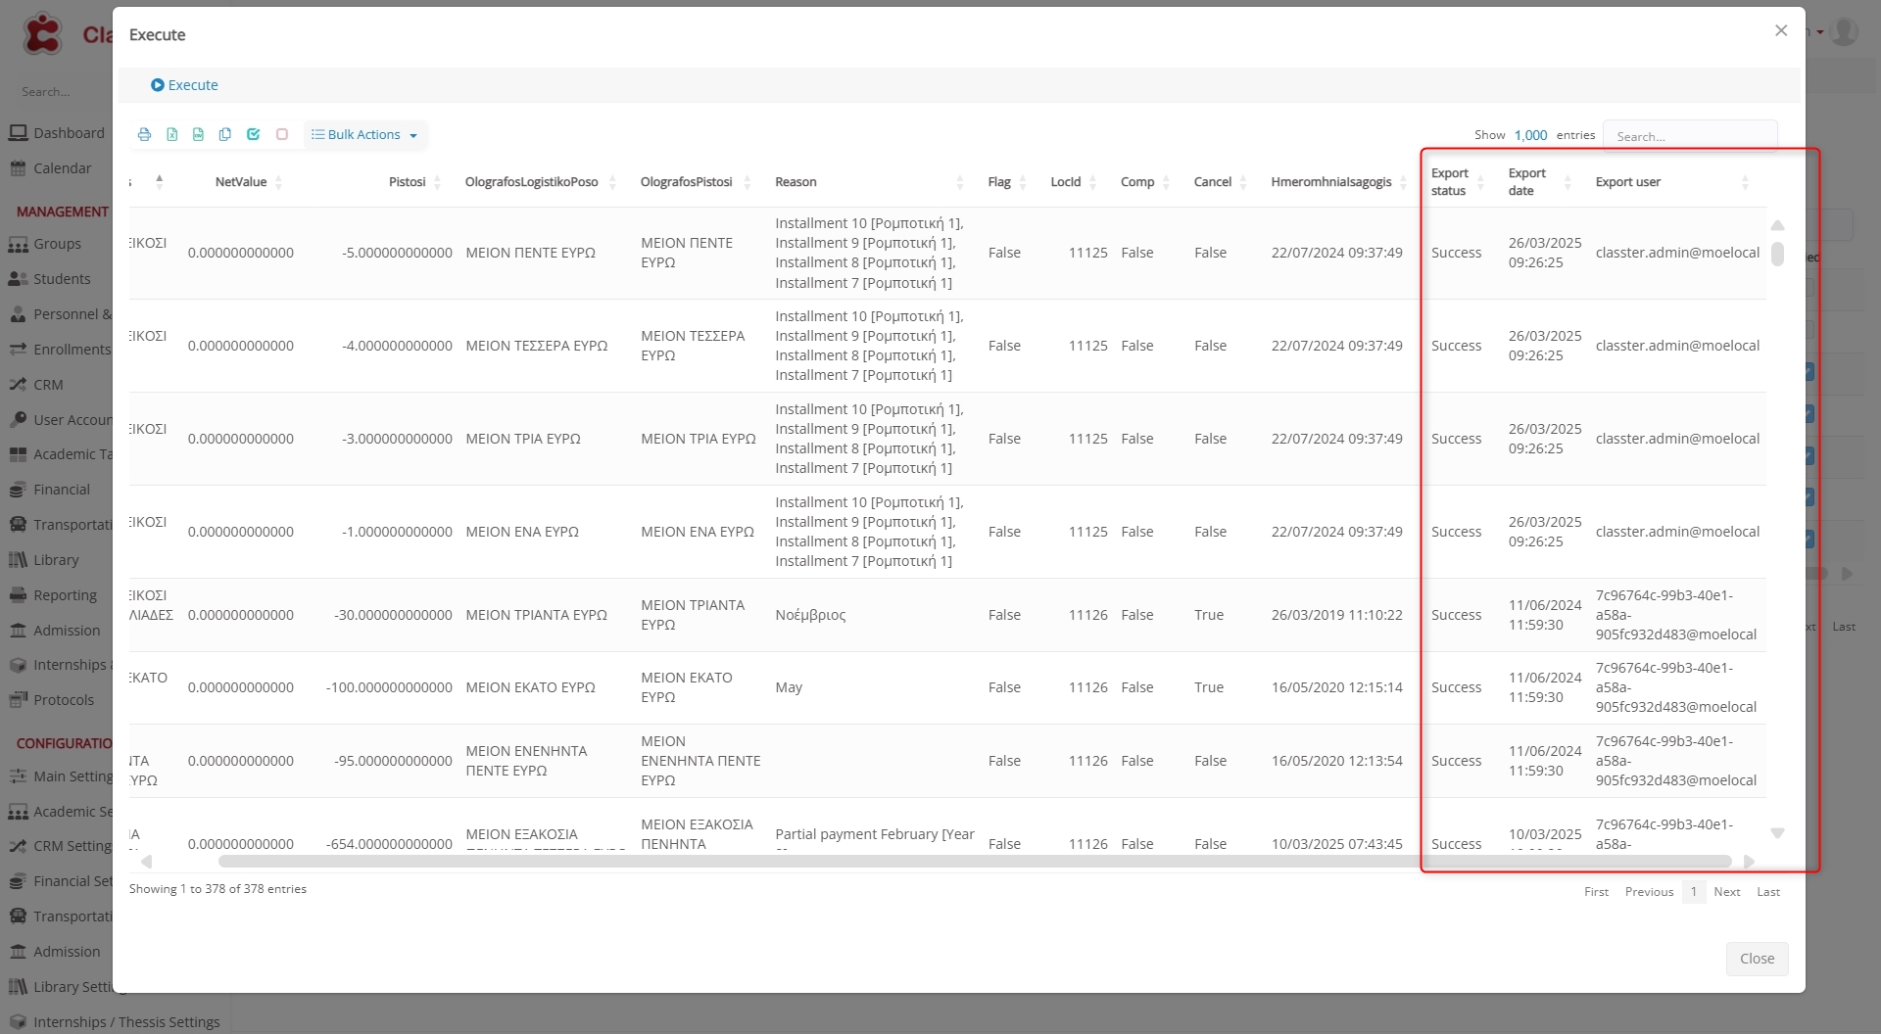Sort by the LocId column
Viewport: 1881px width, 1034px height.
click(x=1066, y=182)
